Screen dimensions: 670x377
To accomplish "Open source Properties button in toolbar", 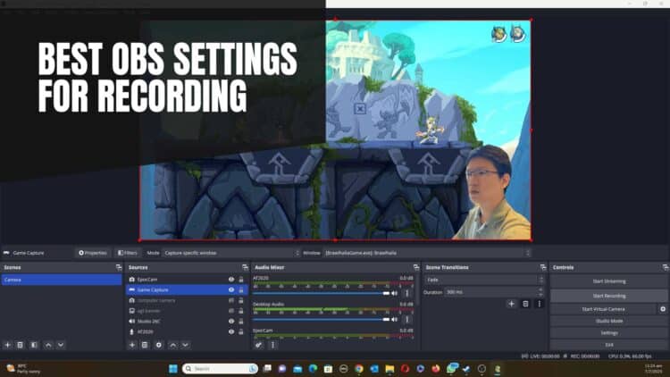I will [x=93, y=253].
